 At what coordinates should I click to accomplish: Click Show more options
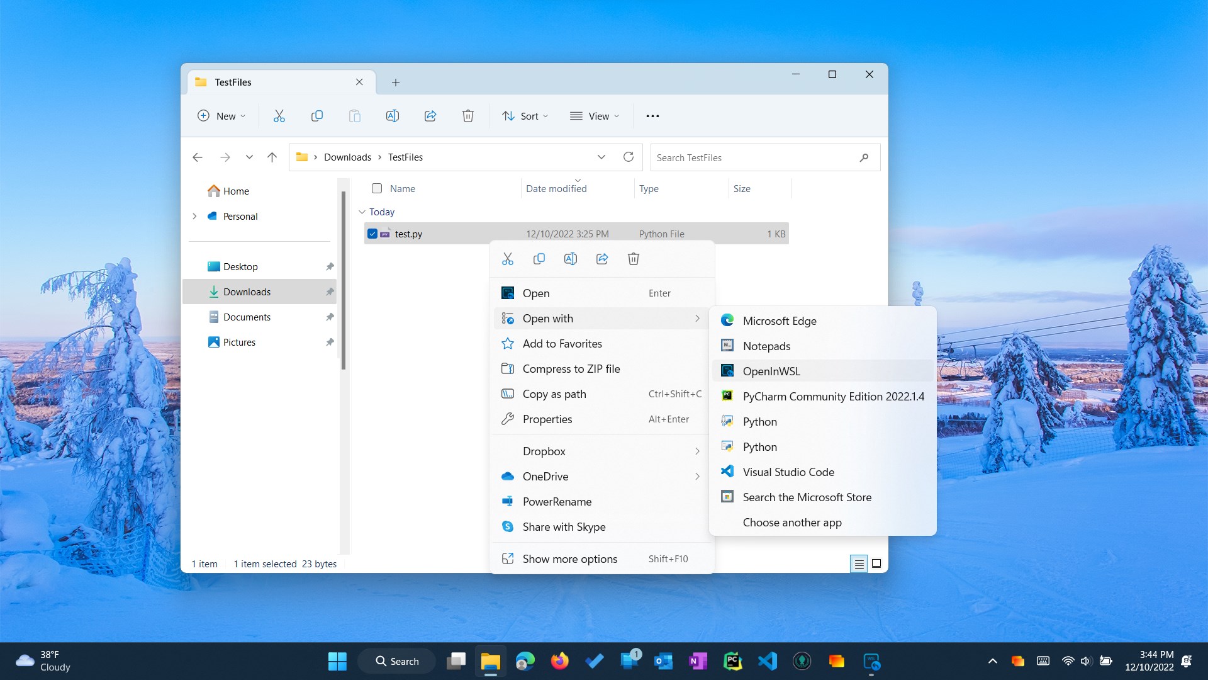569,559
